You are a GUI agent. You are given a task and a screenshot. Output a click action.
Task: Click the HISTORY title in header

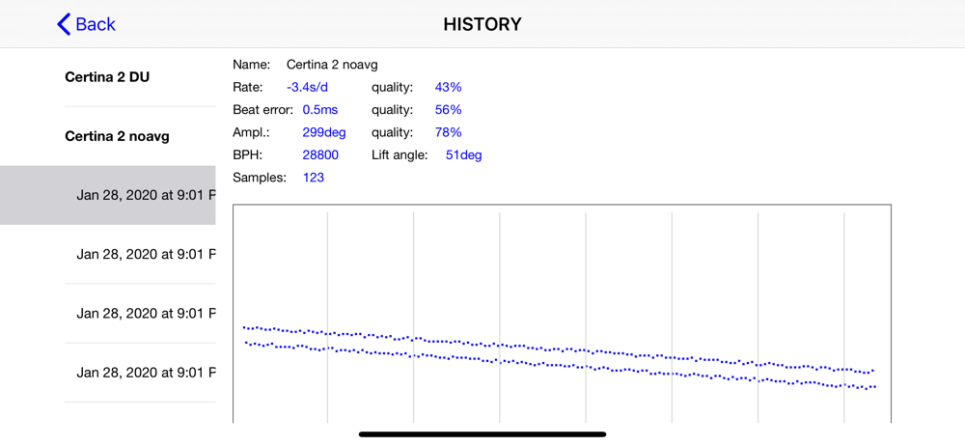point(482,25)
